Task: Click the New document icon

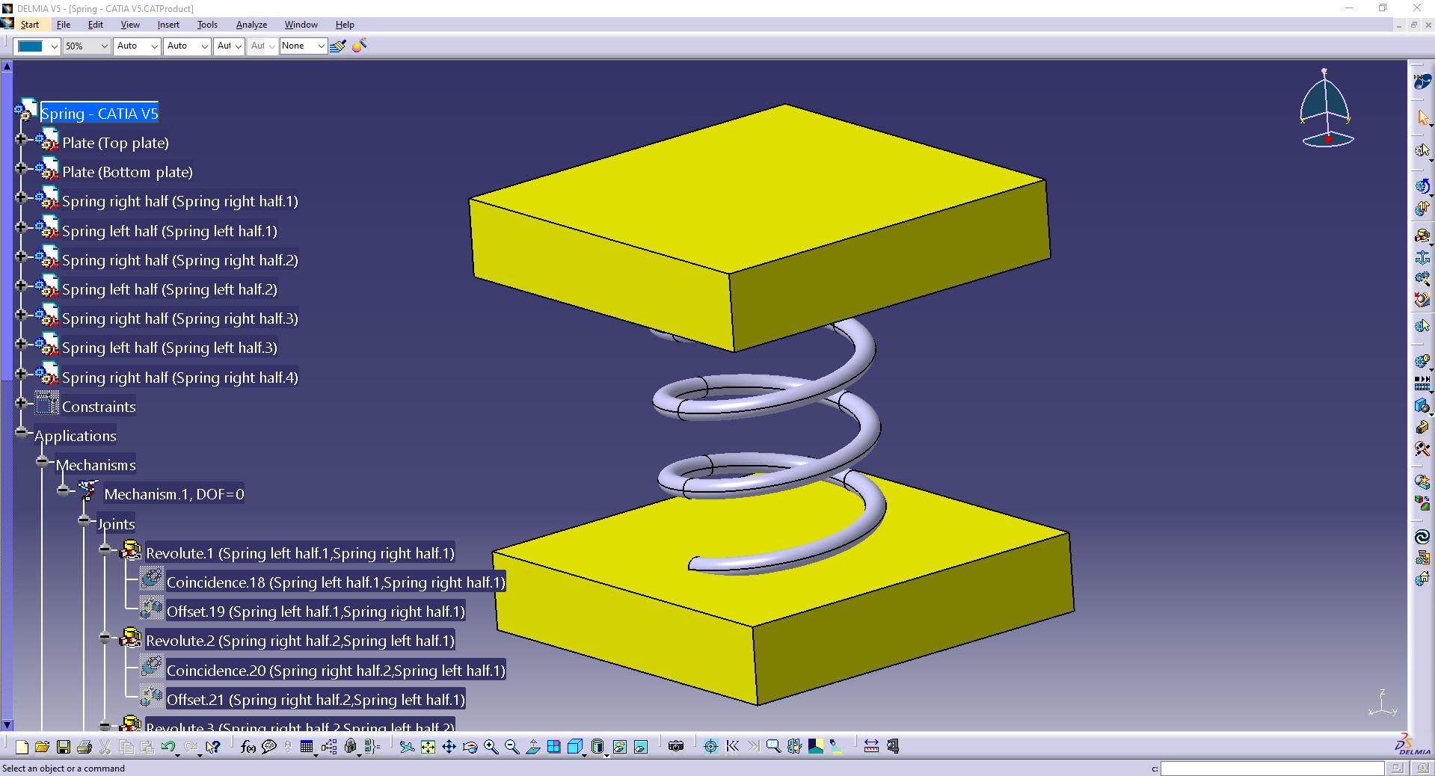Action: click(x=22, y=746)
